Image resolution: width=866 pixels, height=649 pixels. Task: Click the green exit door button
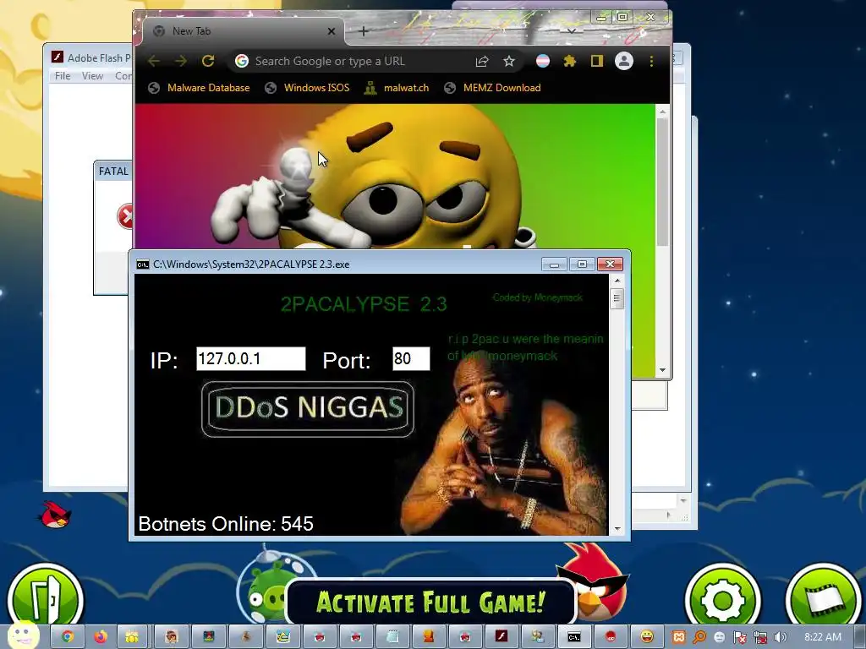(x=46, y=599)
